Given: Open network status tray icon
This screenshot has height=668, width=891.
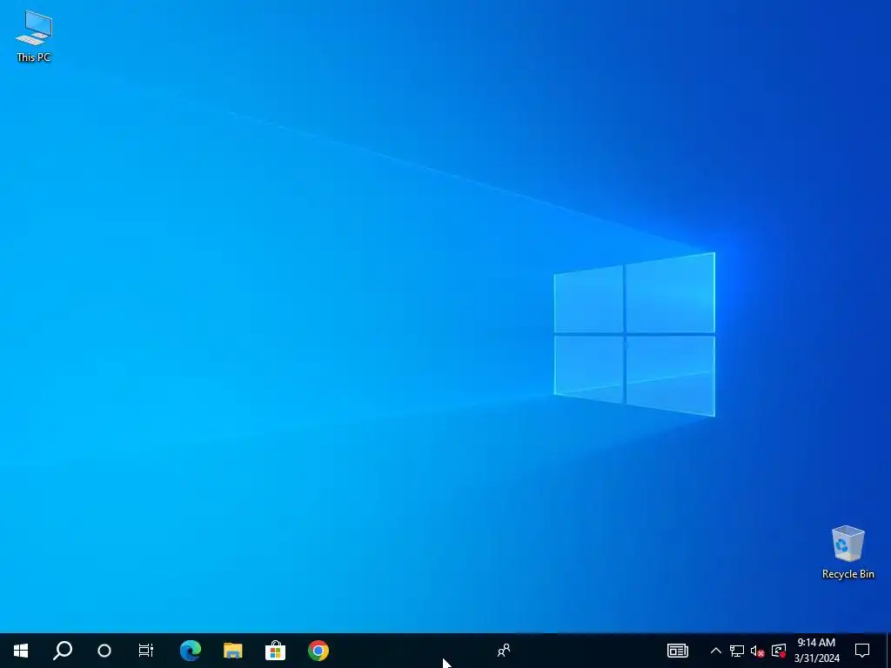Looking at the screenshot, I should click(x=737, y=651).
